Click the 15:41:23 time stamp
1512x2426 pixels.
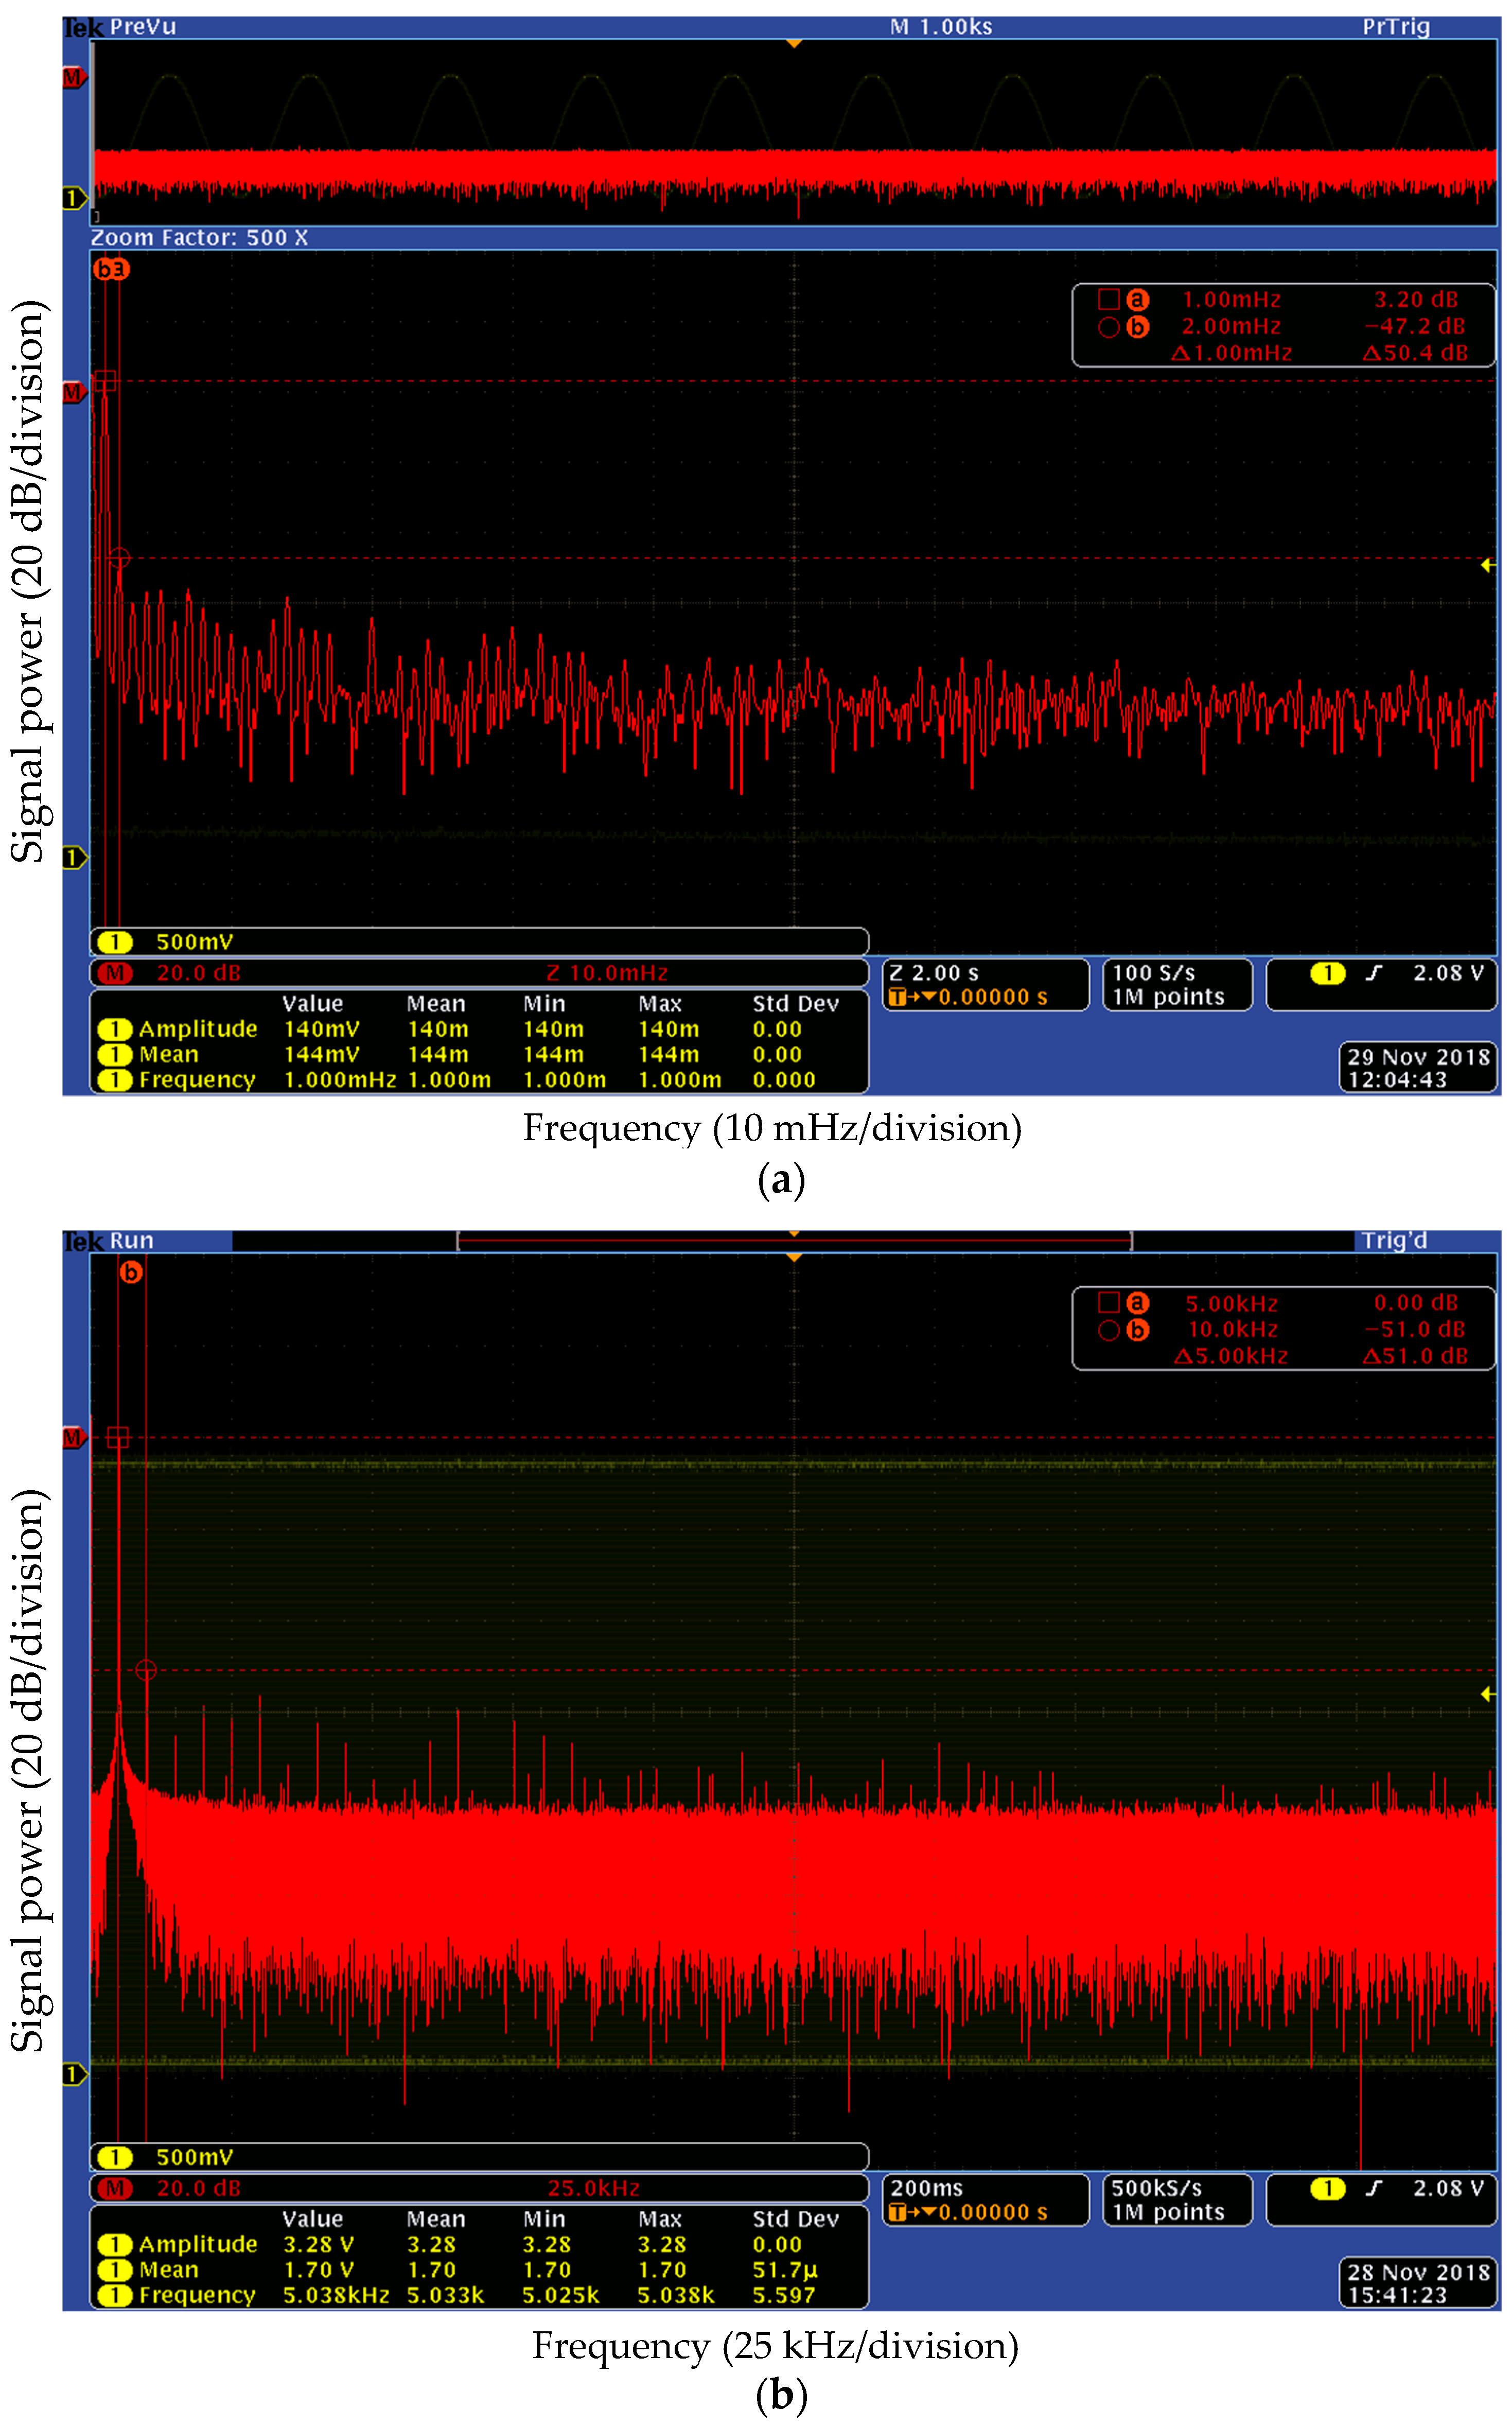tap(1397, 2295)
